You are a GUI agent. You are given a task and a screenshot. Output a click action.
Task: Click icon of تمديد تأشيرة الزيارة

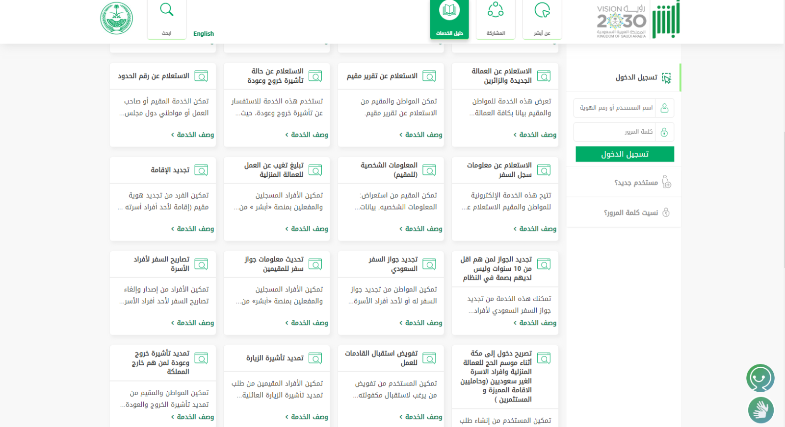coord(315,358)
